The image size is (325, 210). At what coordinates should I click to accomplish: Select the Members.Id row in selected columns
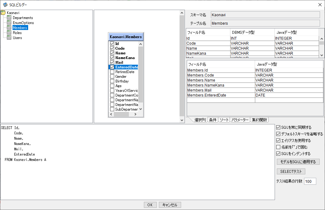(255, 70)
